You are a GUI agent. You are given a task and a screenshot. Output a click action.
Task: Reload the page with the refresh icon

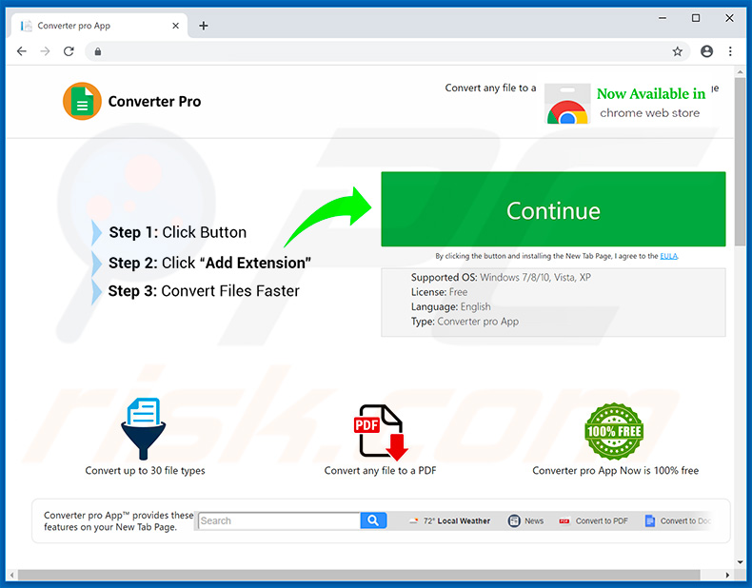pos(69,51)
